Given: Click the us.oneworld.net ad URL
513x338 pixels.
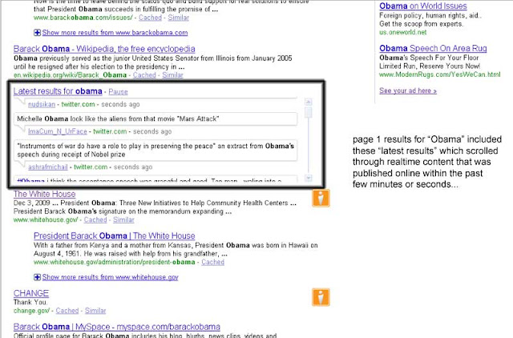Looking at the screenshot, I should pos(402,32).
